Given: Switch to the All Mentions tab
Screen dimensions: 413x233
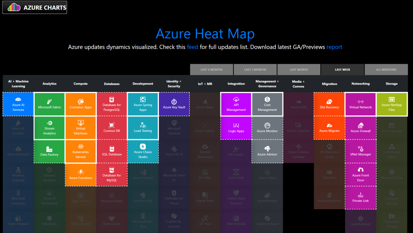Looking at the screenshot, I should click(x=386, y=69).
